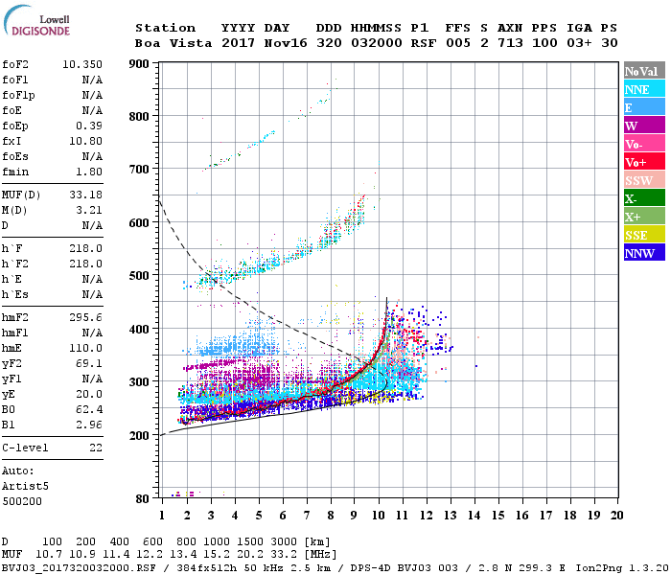Select the C-level value 22
This screenshot has height=575, width=671.
point(96,448)
